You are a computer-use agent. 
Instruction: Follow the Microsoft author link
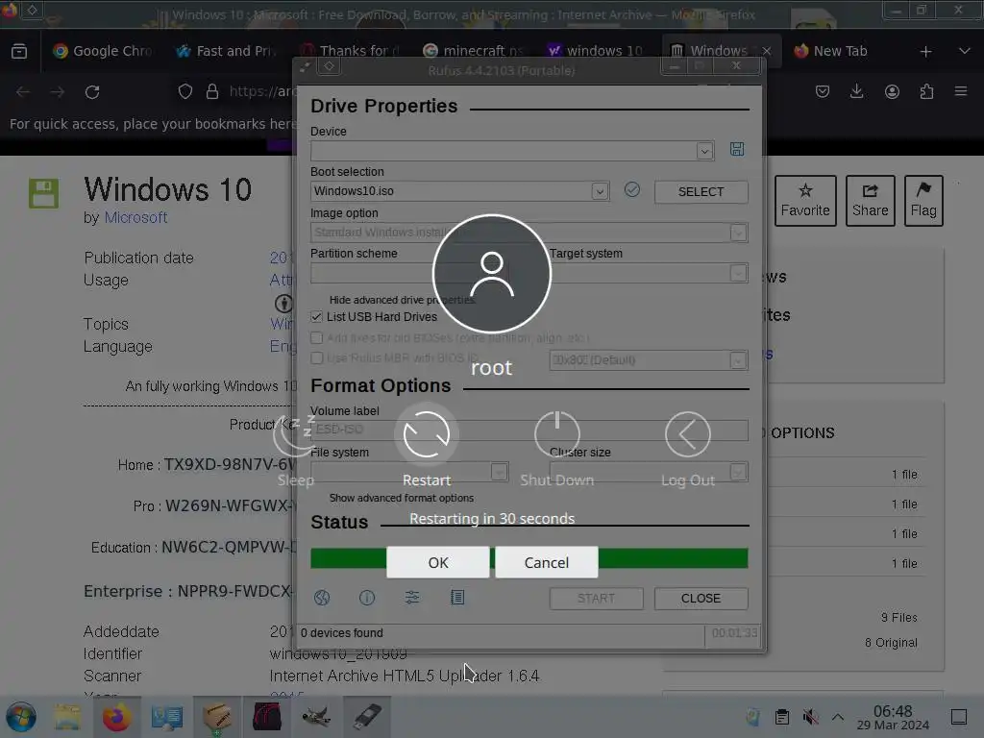(135, 218)
